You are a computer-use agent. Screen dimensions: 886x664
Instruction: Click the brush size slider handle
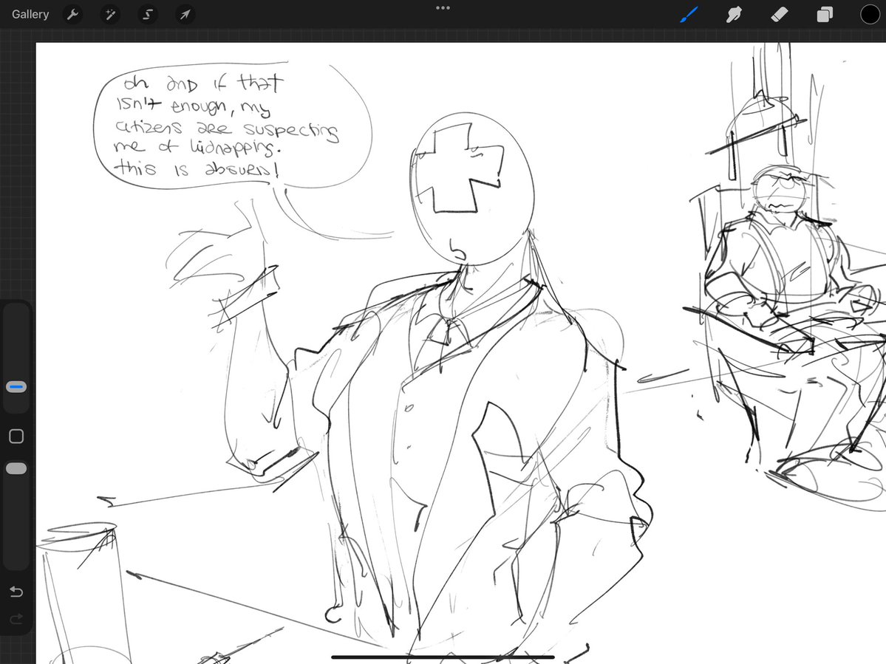click(16, 387)
